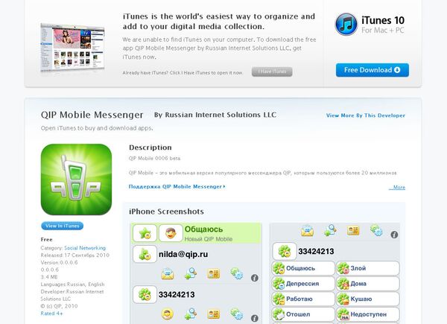Click the green QIP Mobile Messenger app icon
This screenshot has width=447, height=324.
(77, 180)
